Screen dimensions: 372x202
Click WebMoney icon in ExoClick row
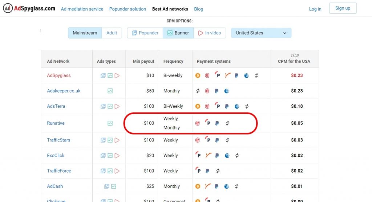click(x=227, y=156)
